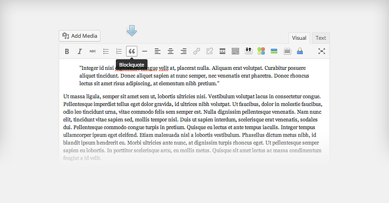Align text center
This screenshot has width=389, height=203.
click(171, 52)
